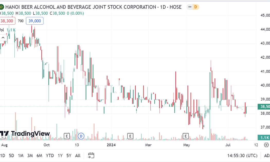
Task: Click the dividend D marker near 13
Action: pyautogui.click(x=81, y=136)
